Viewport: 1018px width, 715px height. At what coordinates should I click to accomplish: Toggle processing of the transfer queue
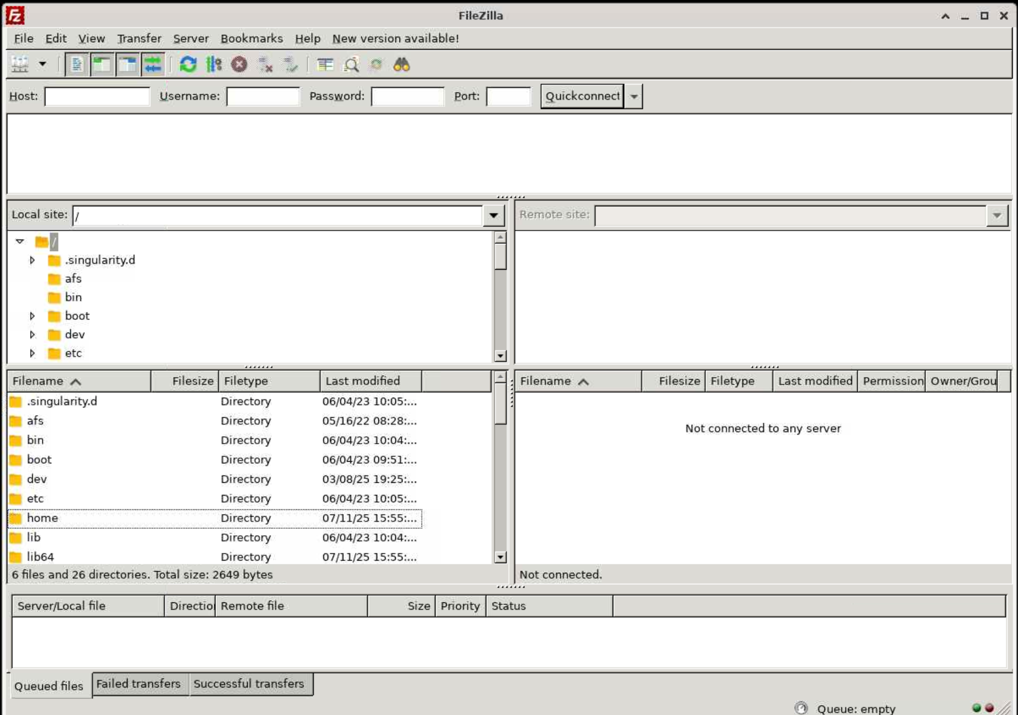pyautogui.click(x=214, y=65)
